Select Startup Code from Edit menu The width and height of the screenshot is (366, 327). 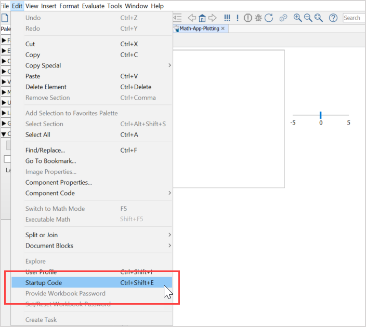click(x=44, y=283)
